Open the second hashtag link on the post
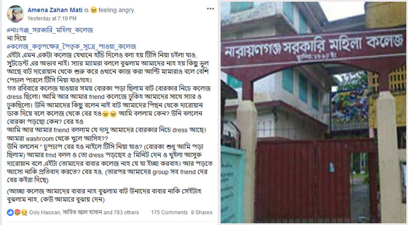This screenshot has height=225, width=408. [71, 47]
